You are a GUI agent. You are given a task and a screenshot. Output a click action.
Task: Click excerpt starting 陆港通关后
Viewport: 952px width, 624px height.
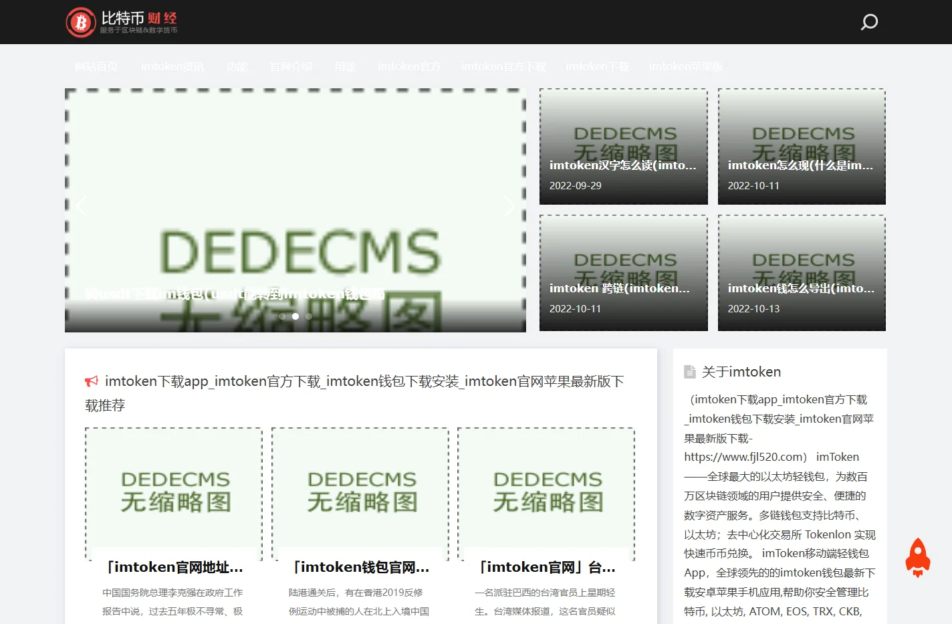(x=359, y=602)
